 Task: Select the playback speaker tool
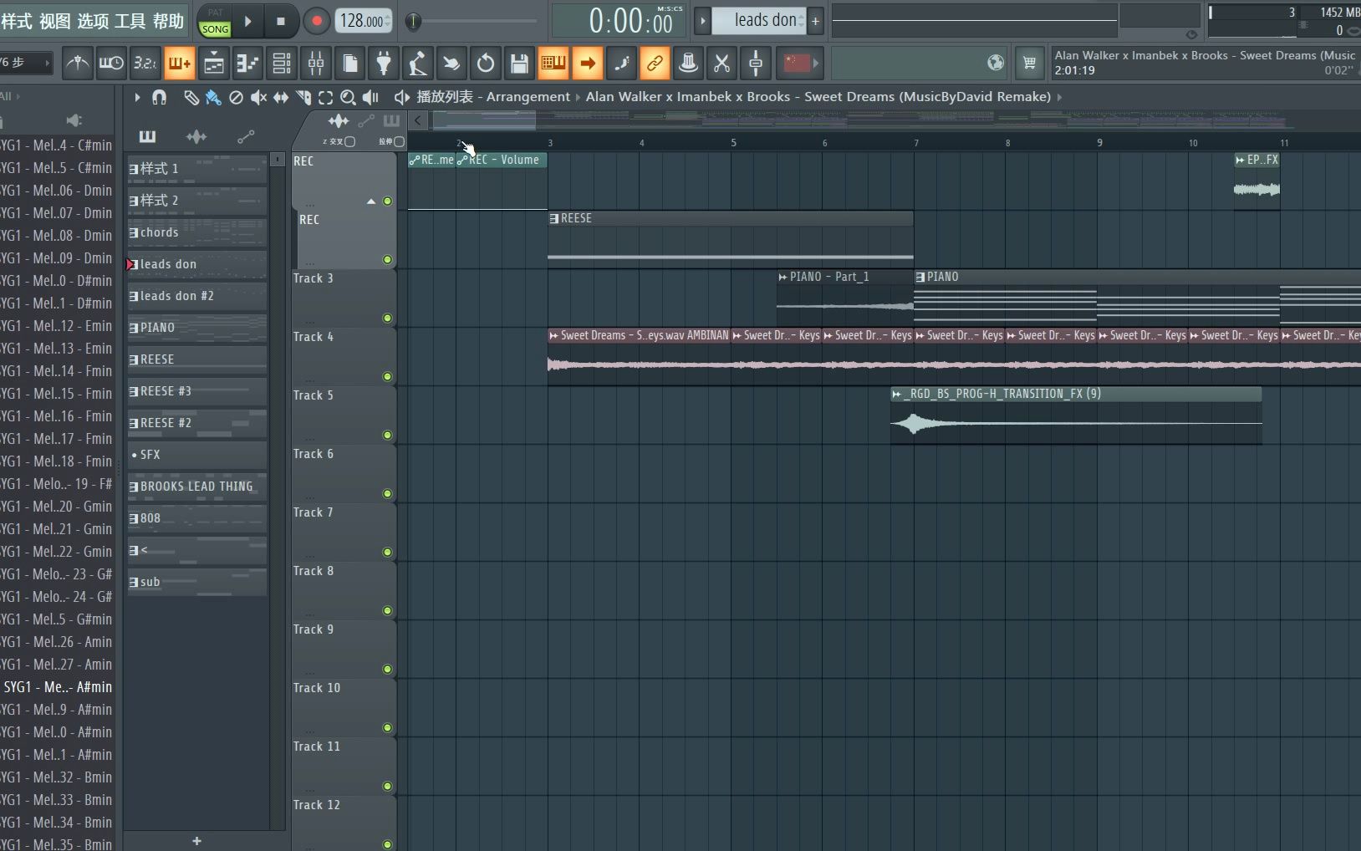(x=370, y=97)
